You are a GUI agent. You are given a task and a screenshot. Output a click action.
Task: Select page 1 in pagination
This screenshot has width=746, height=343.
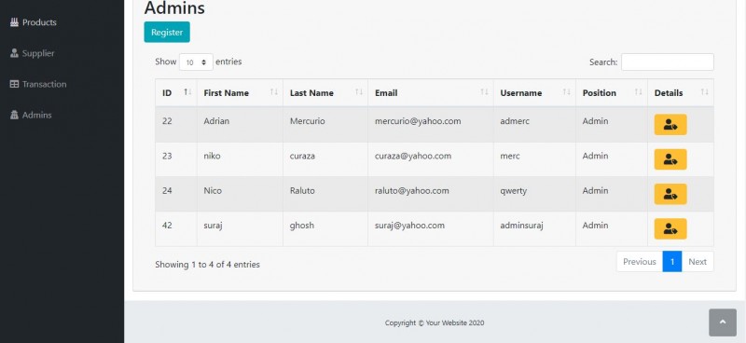click(672, 262)
